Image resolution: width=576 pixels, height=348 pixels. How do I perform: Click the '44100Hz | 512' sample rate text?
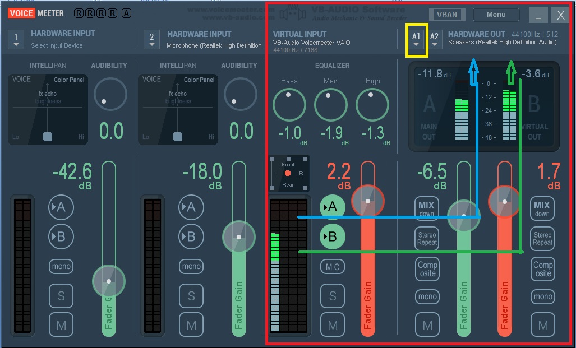tap(534, 34)
